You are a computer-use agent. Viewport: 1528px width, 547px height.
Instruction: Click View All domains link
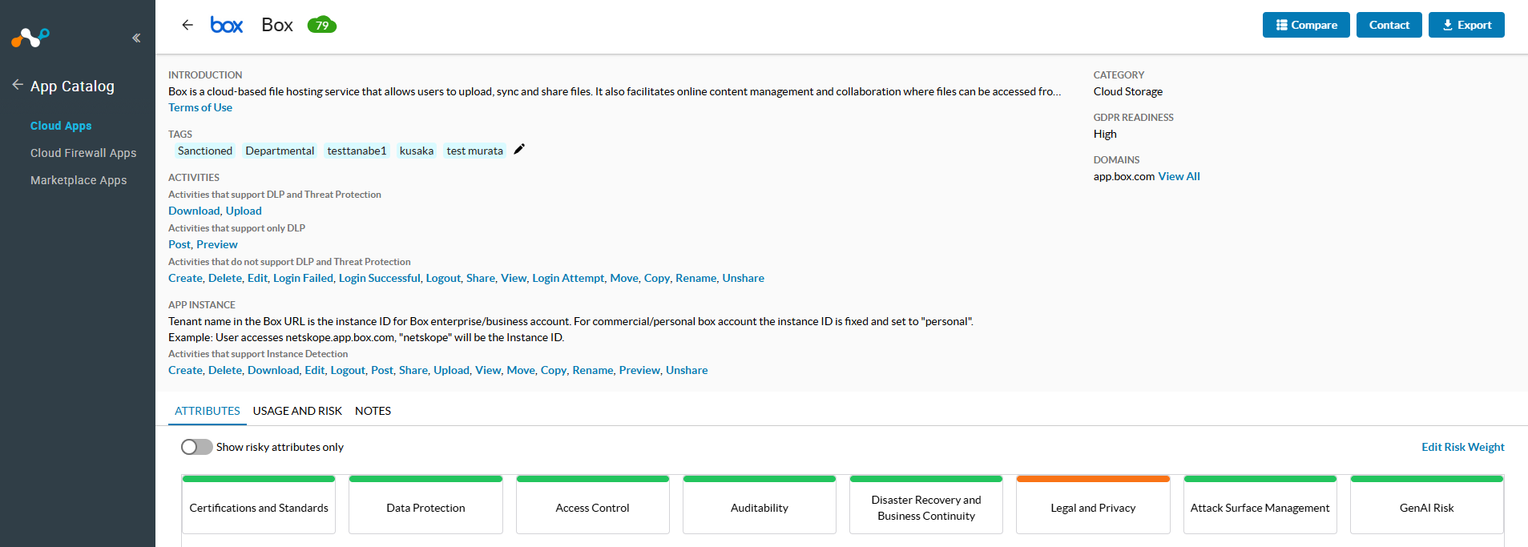pos(1179,176)
